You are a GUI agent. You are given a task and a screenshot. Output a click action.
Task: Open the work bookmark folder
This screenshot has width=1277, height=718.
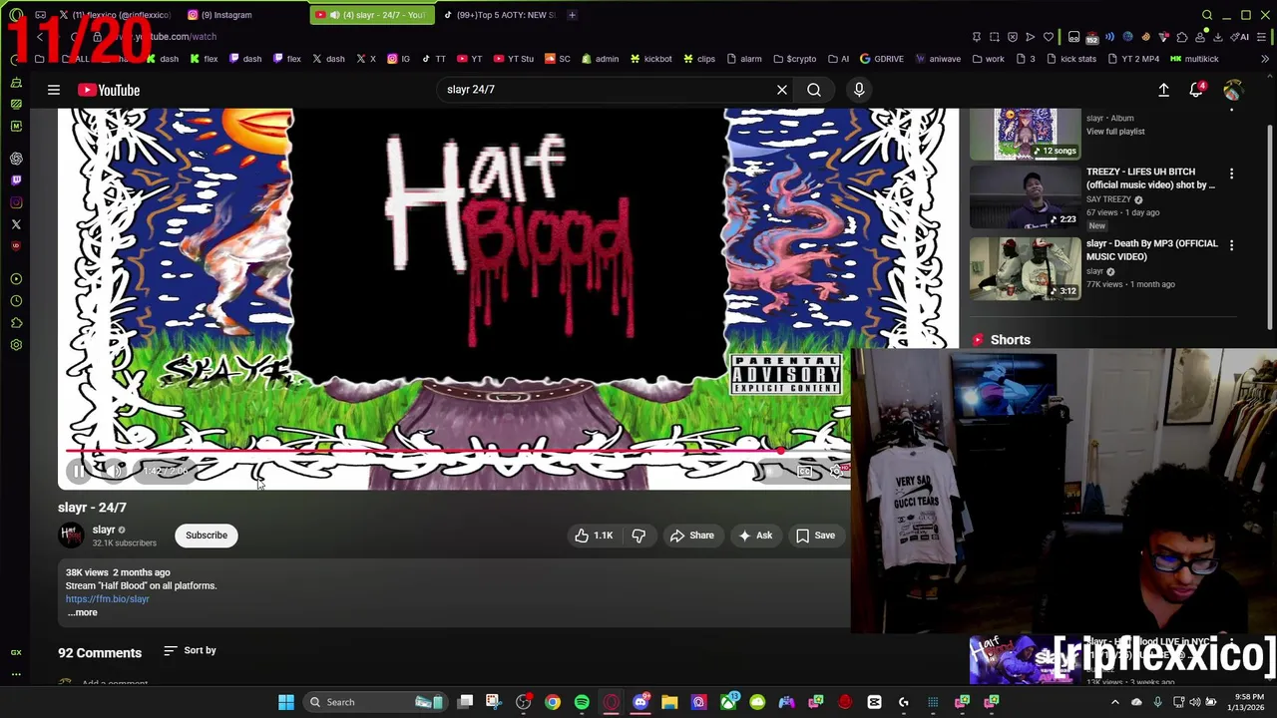(x=988, y=59)
